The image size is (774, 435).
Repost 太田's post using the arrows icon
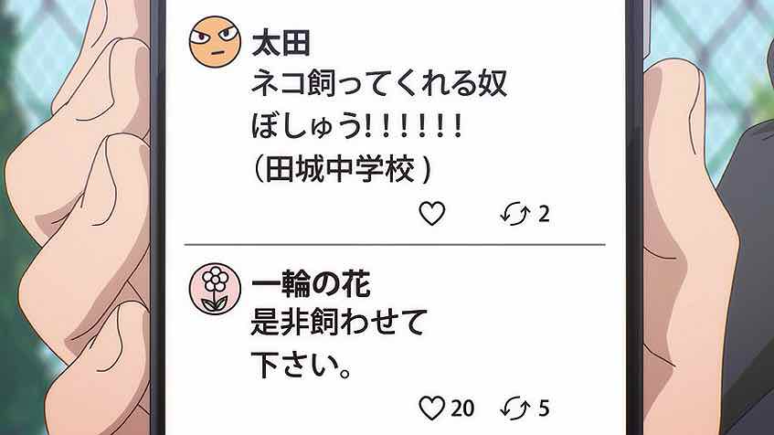click(x=515, y=214)
